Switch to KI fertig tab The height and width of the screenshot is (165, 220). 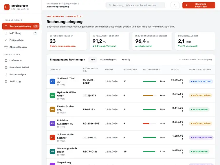pos(126,60)
